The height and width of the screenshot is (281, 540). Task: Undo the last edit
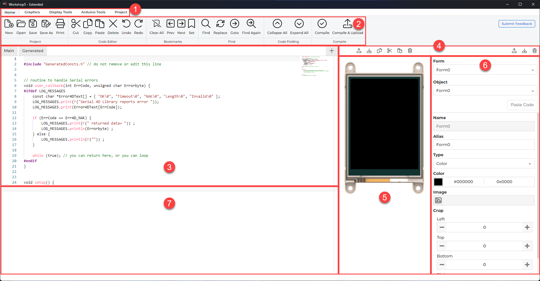126,27
